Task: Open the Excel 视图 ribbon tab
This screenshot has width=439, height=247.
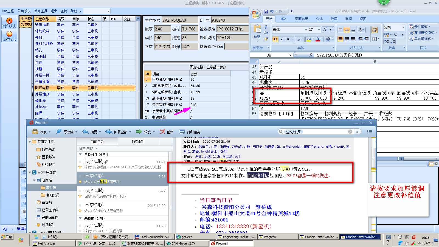Action: coord(363,19)
